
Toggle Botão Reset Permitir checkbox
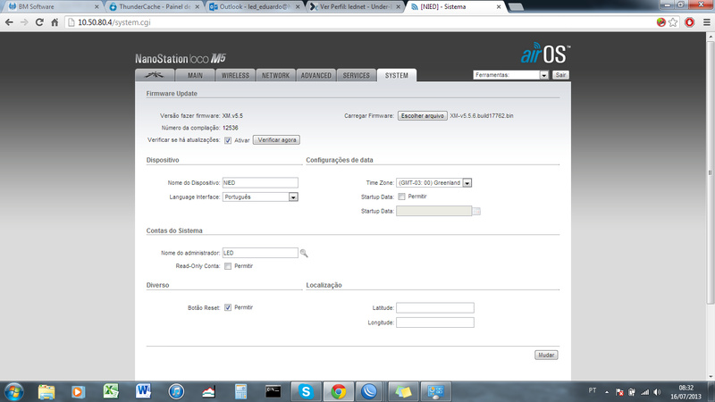click(x=228, y=307)
